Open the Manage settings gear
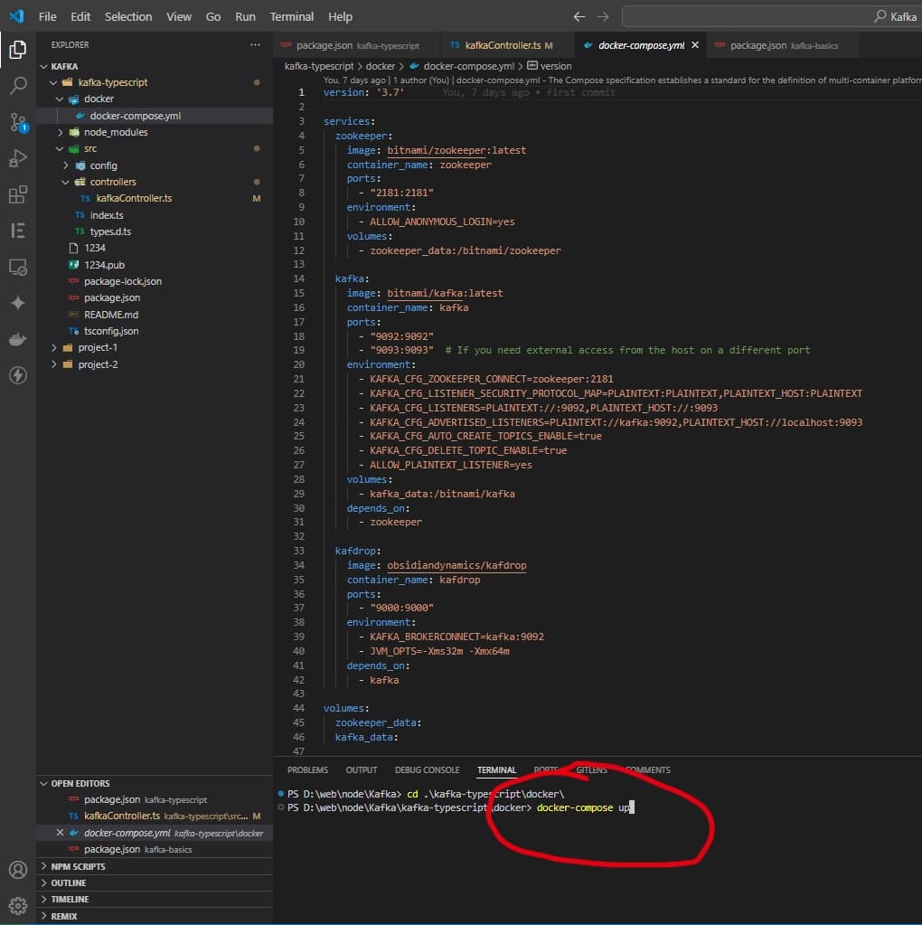 (17, 905)
